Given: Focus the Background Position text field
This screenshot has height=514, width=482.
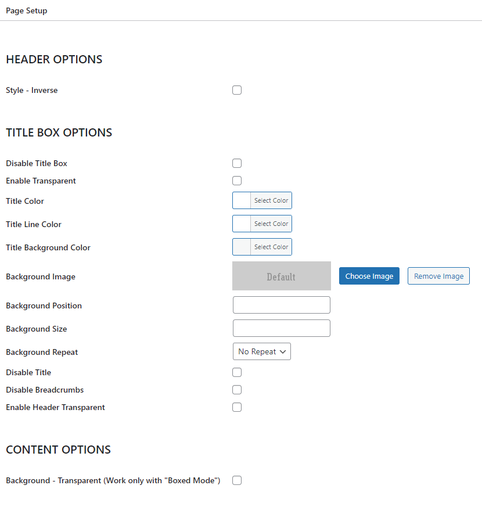Looking at the screenshot, I should tap(282, 305).
